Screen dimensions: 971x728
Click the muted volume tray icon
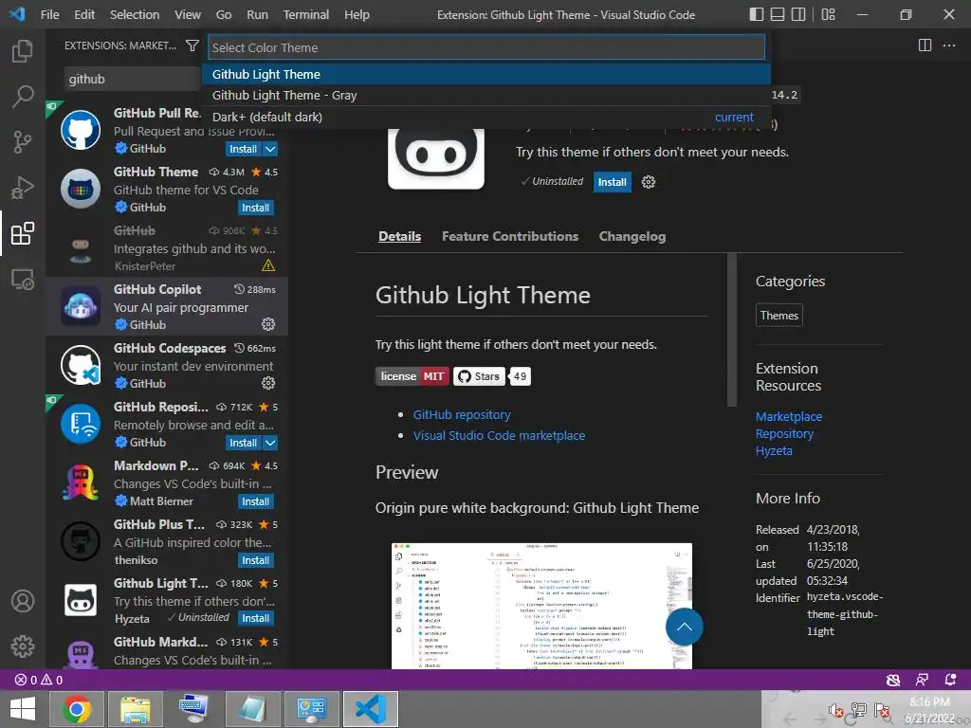(835, 710)
